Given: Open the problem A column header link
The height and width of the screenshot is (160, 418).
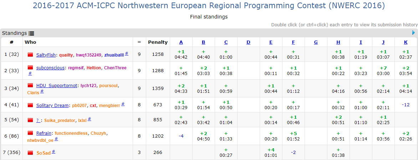Looking at the screenshot, I should point(181,42).
